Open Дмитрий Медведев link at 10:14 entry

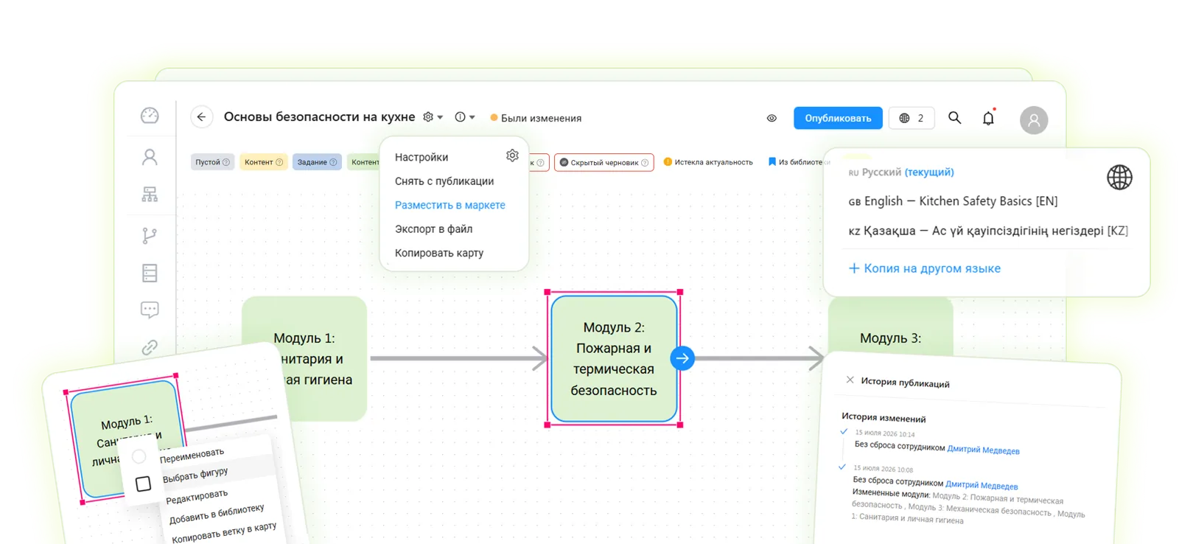click(x=983, y=450)
